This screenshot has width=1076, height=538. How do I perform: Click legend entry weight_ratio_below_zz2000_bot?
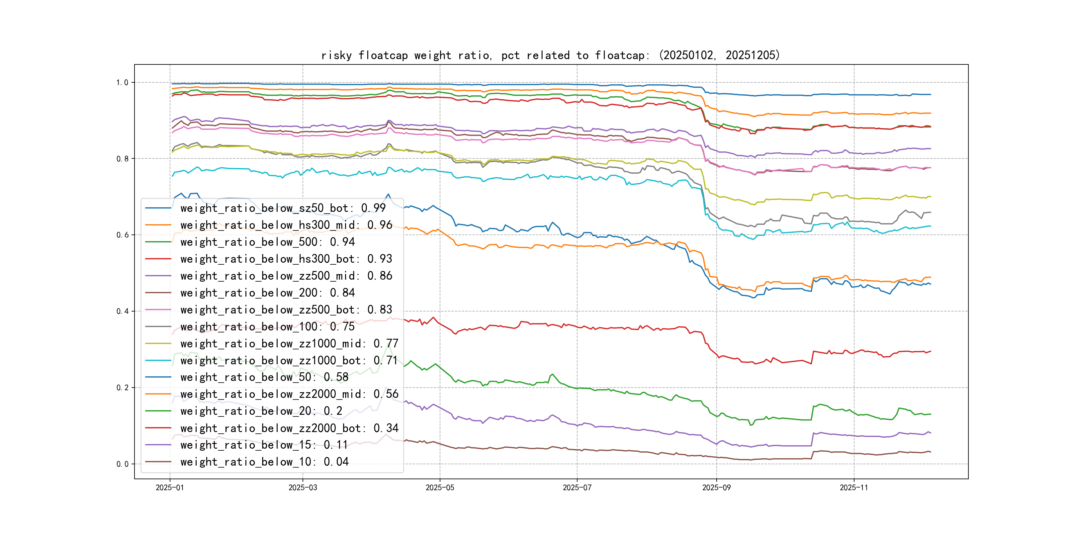click(289, 428)
